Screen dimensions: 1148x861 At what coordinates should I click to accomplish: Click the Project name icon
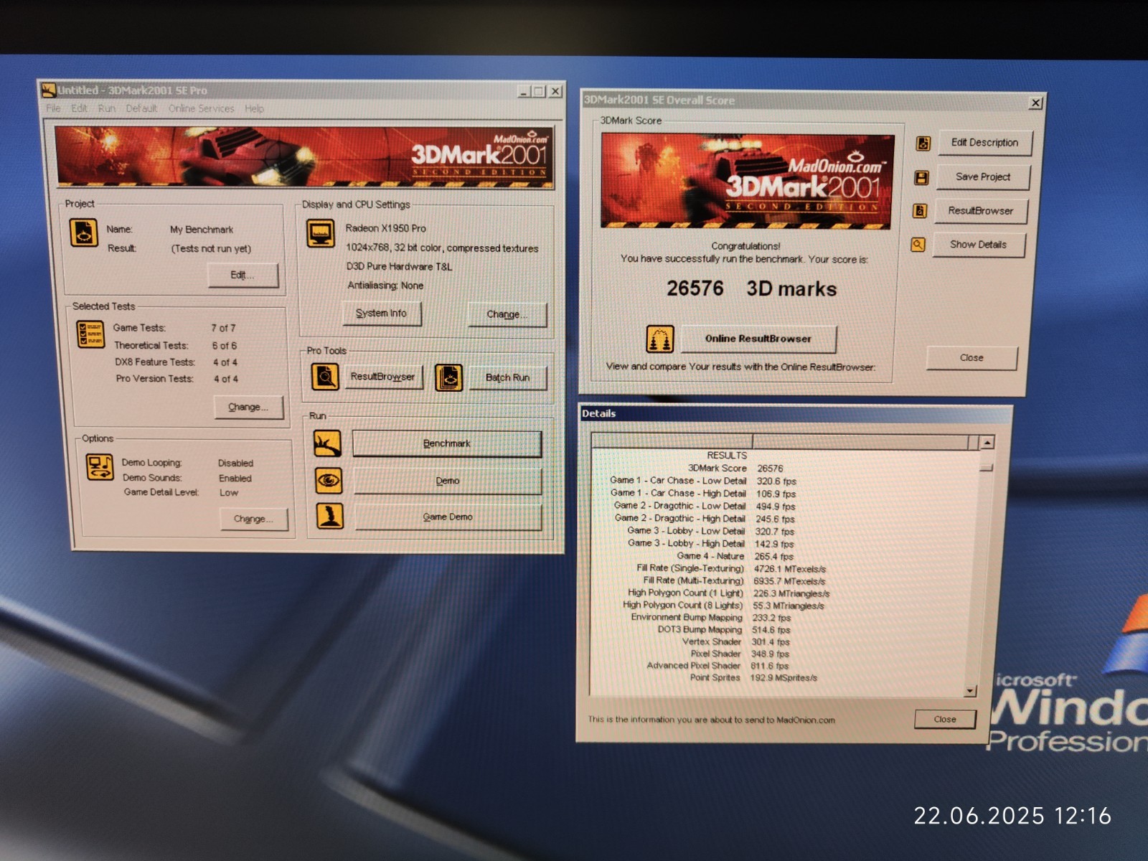[x=84, y=233]
